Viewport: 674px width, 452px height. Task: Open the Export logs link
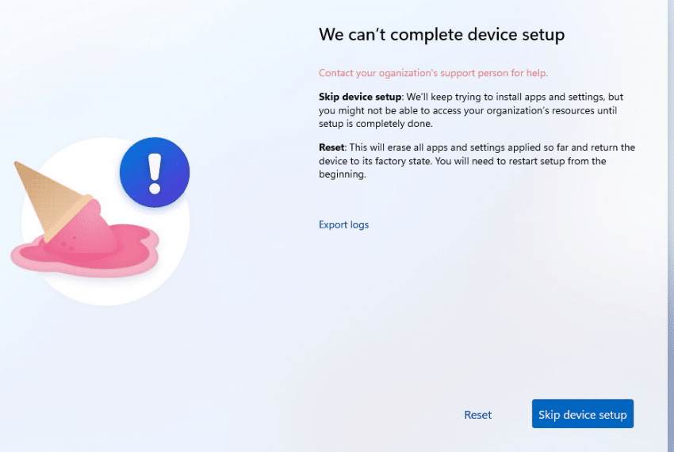(x=343, y=225)
